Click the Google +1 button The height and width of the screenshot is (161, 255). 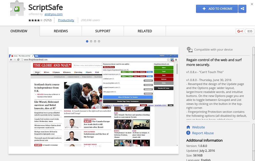point(240,31)
